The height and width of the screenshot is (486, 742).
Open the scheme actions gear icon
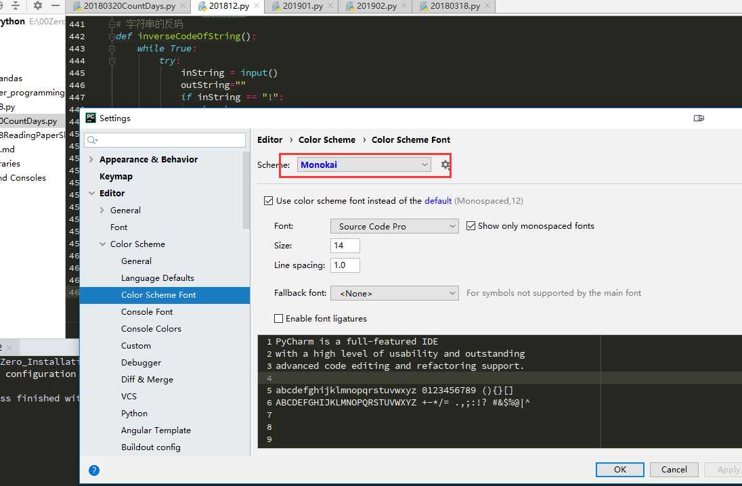pos(445,164)
